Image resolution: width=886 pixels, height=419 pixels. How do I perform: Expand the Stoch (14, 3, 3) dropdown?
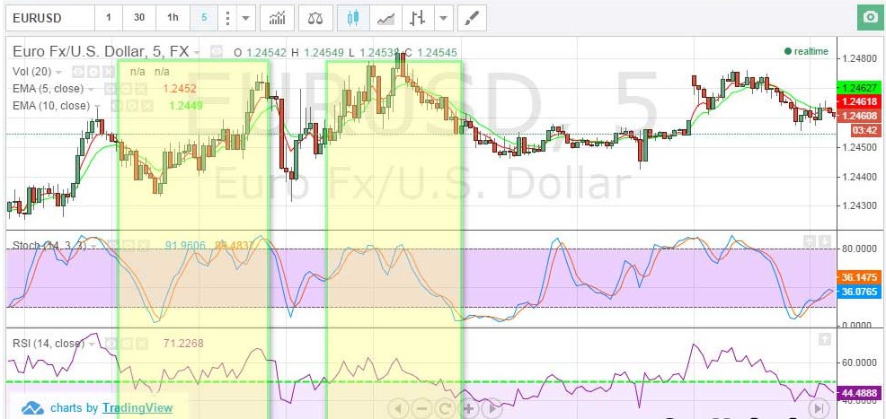coord(95,246)
